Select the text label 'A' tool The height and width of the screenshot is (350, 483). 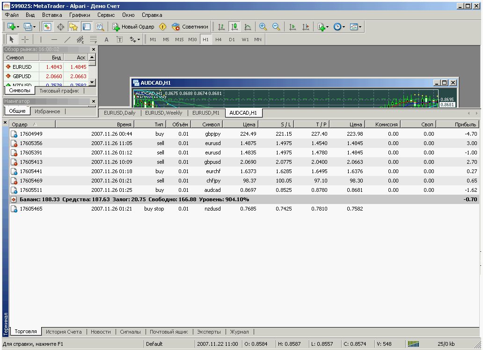point(106,39)
